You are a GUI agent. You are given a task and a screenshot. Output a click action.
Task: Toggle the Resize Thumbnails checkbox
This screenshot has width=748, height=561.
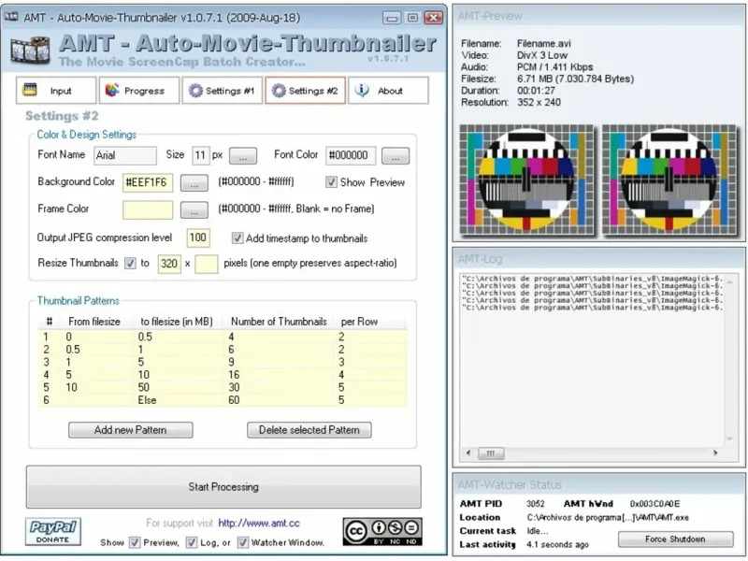(130, 264)
